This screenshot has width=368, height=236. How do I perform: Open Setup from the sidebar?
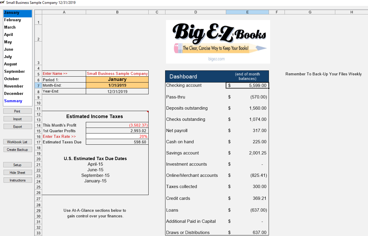[17, 165]
